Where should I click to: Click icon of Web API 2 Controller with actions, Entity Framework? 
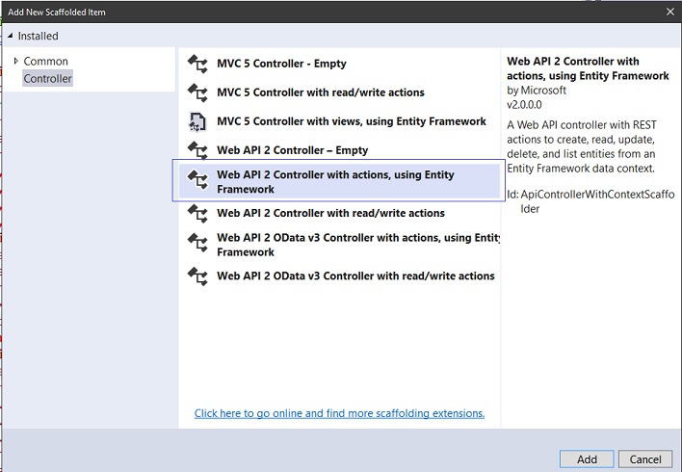197,179
